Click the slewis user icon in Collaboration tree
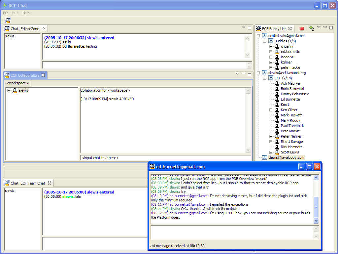338x254 pixels. pyautogui.click(x=15, y=91)
